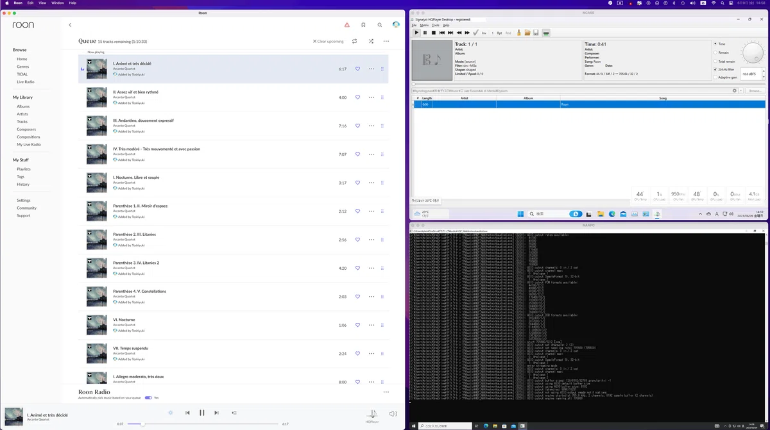Click the HQPlayer volume knob
Screen dimensions: 770x430
click(x=752, y=53)
